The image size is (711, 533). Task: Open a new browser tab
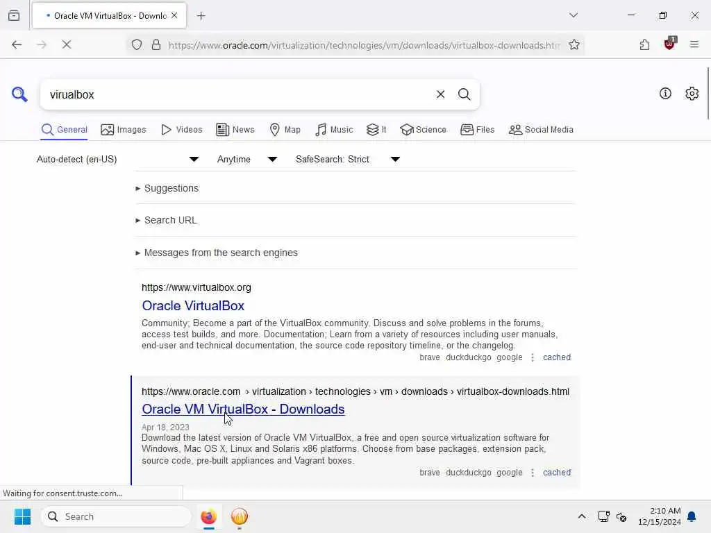pyautogui.click(x=201, y=16)
